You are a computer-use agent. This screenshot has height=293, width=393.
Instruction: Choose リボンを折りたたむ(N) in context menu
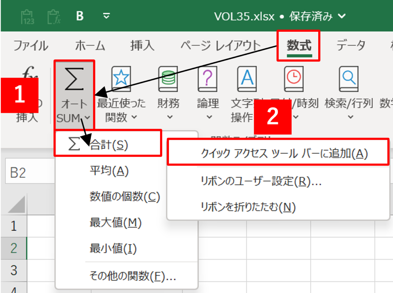(x=278, y=207)
